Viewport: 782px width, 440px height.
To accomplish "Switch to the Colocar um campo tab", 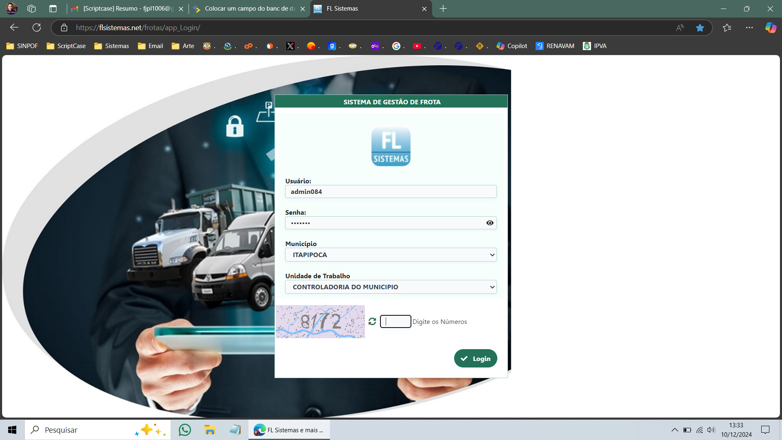I will (246, 9).
